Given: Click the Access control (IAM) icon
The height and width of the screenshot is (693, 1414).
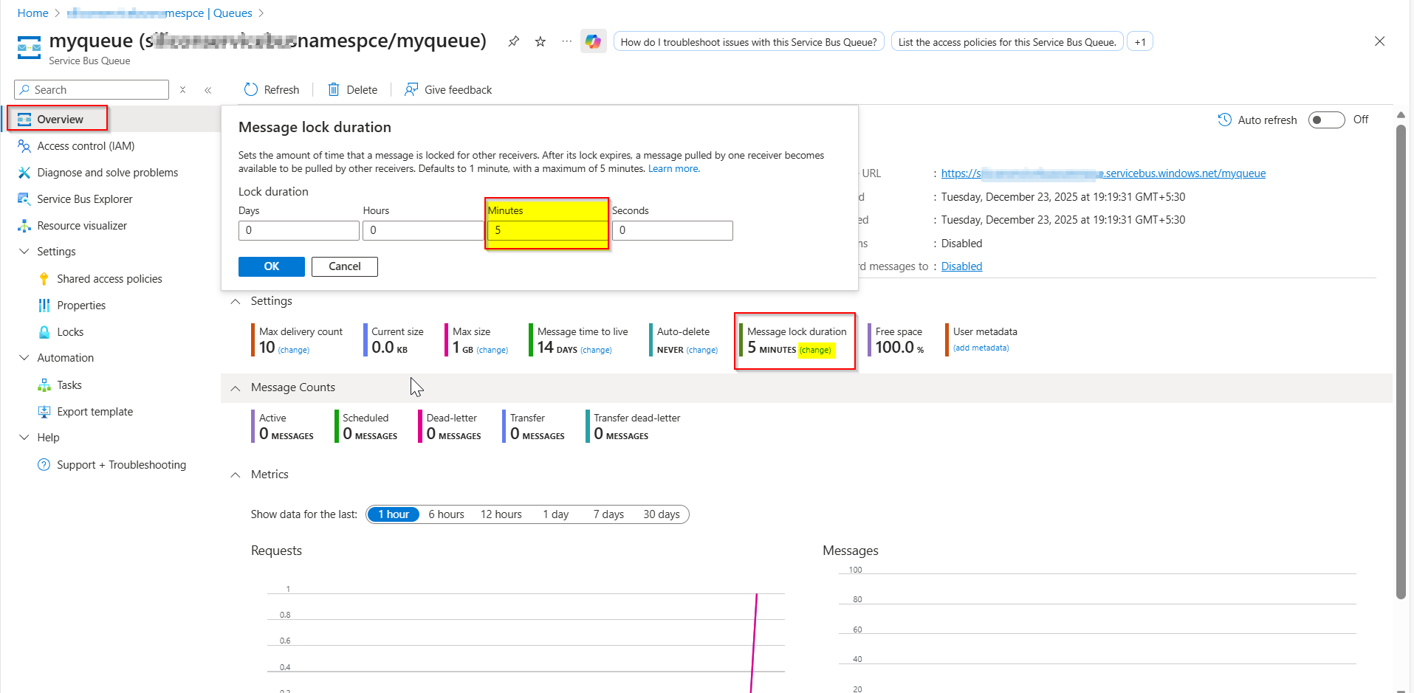Looking at the screenshot, I should click(24, 146).
